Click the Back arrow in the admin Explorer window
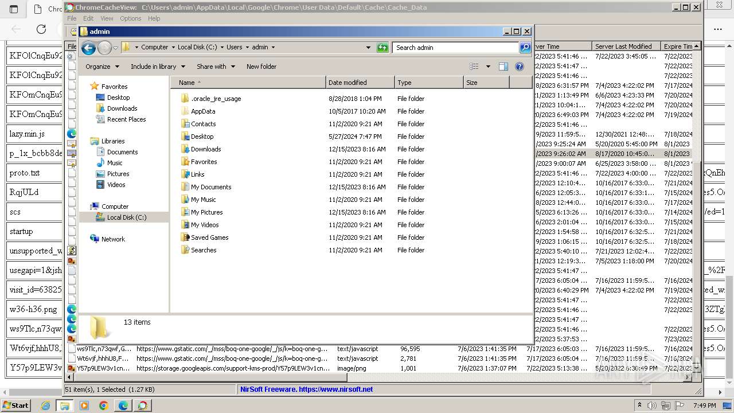 [x=88, y=48]
